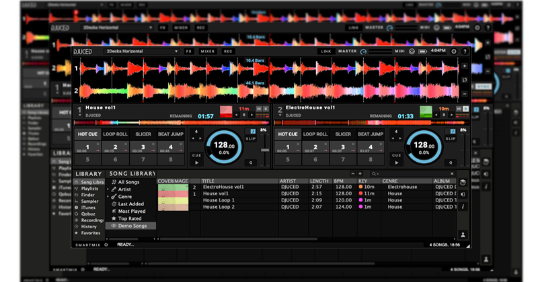The height and width of the screenshot is (282, 538).
Task: Click the Demo Songs eye icon
Action: (114, 226)
